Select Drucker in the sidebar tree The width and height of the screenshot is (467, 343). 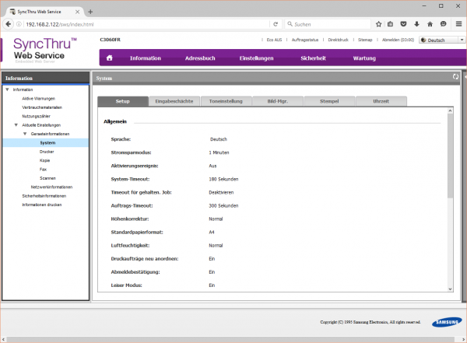(48, 152)
